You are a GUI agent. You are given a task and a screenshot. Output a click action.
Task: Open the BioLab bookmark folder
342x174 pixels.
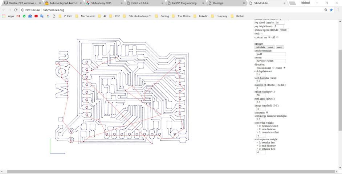(x=237, y=16)
